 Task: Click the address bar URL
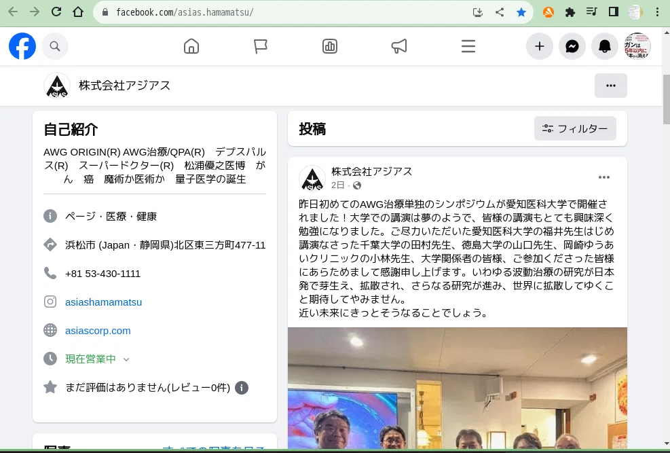[x=185, y=12]
